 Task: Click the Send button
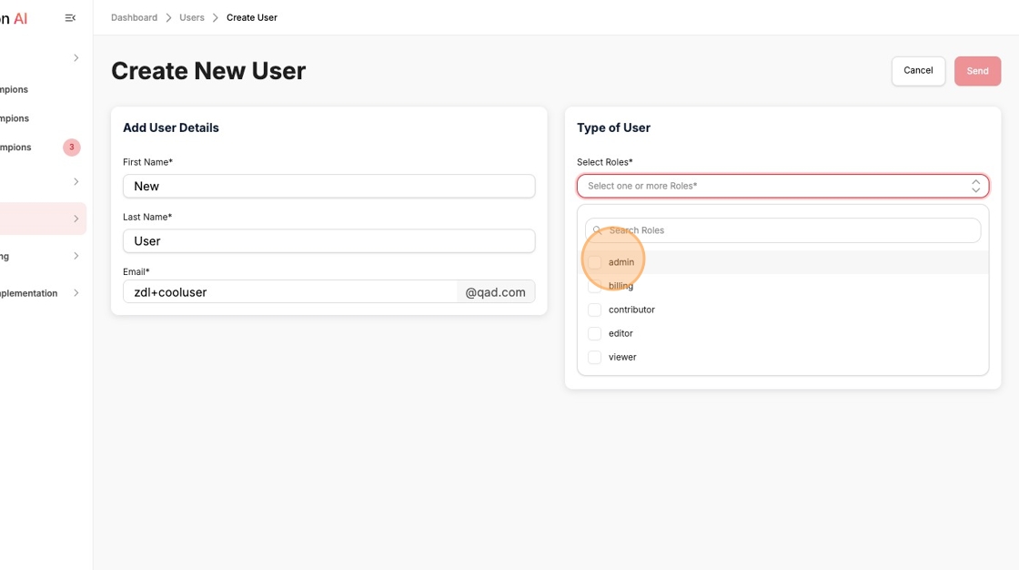pos(977,71)
